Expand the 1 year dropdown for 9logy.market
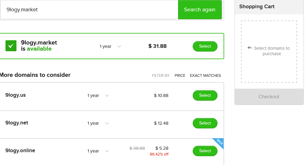The image size is (305, 165). (110, 46)
